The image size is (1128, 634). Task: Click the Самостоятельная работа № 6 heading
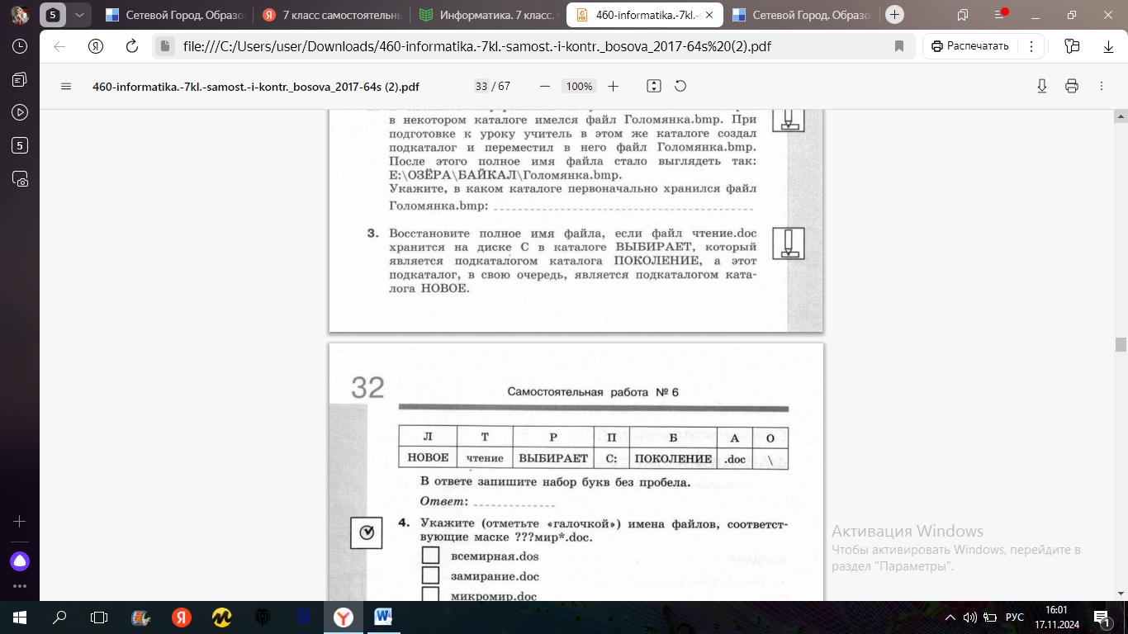click(x=592, y=392)
